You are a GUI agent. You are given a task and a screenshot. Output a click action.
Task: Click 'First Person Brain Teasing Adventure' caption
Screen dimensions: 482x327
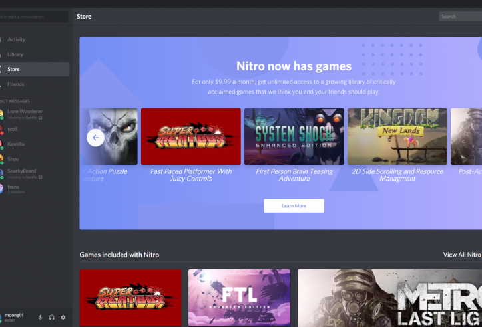294,175
